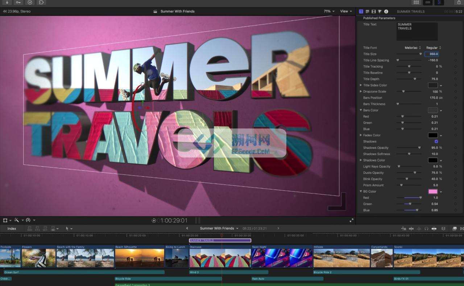Expand the Shadows Color parameter
This screenshot has height=286, width=464.
361,160
